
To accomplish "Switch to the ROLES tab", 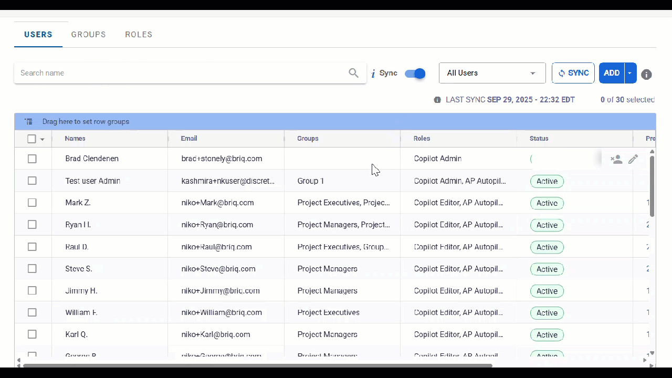I will [139, 35].
